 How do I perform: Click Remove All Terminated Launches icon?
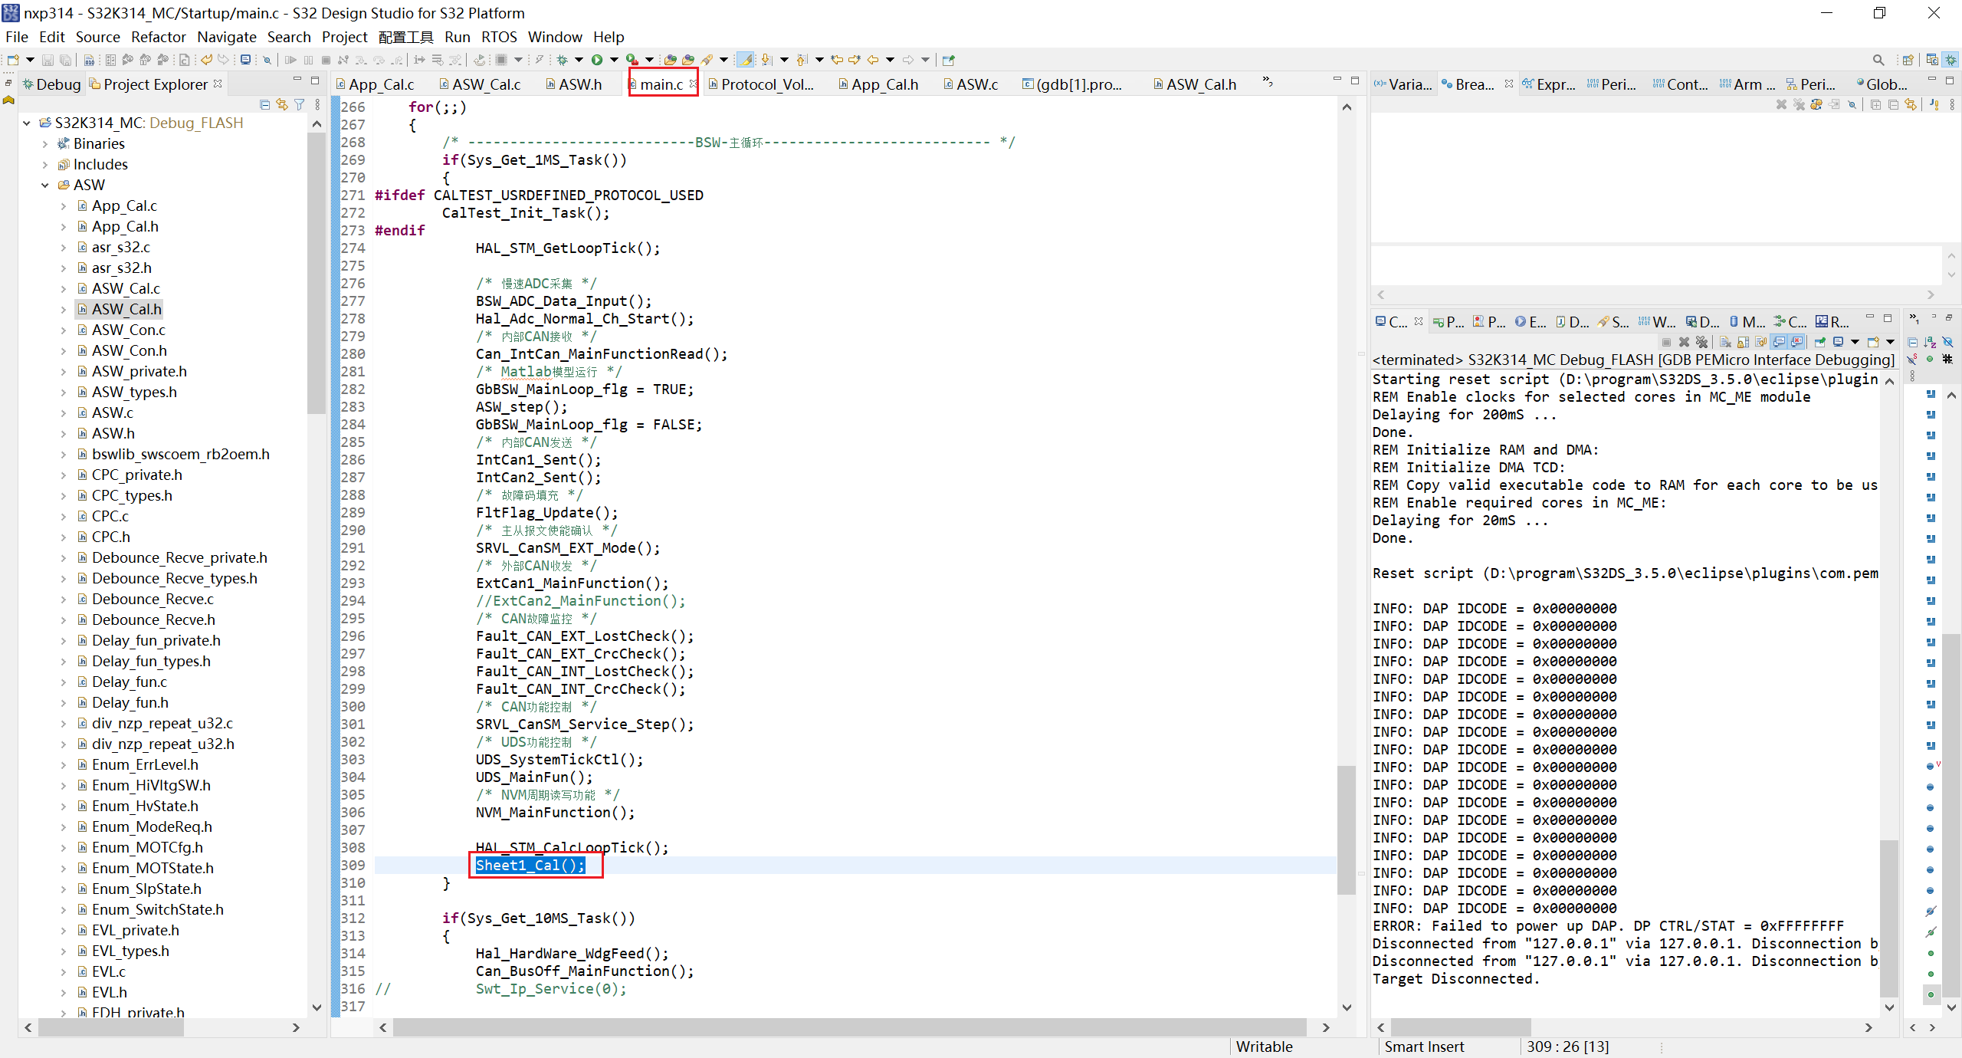tap(1701, 342)
